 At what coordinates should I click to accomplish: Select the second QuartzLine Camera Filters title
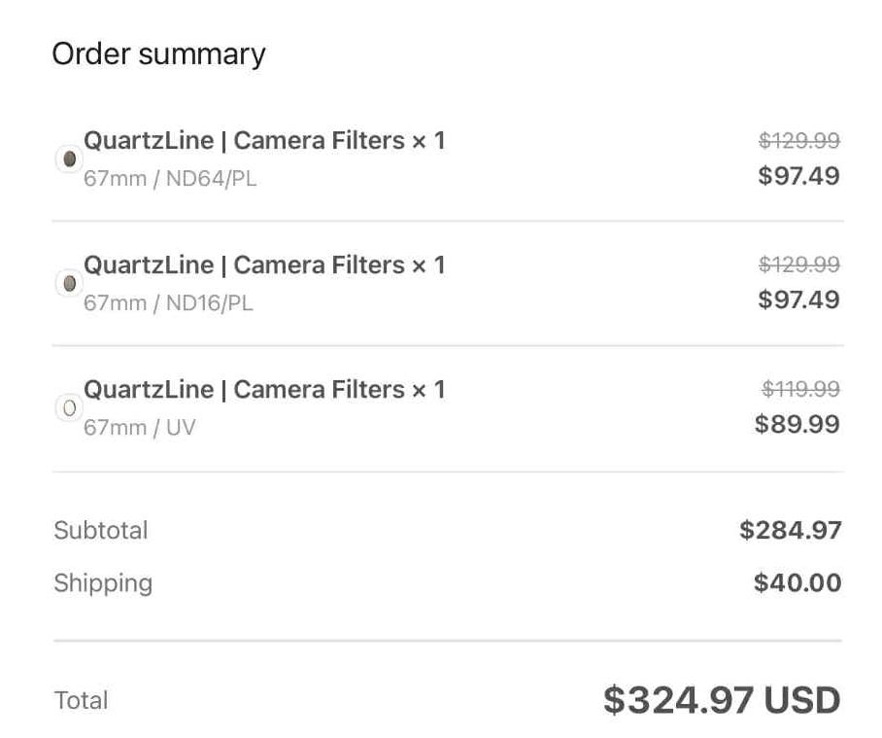tap(264, 265)
